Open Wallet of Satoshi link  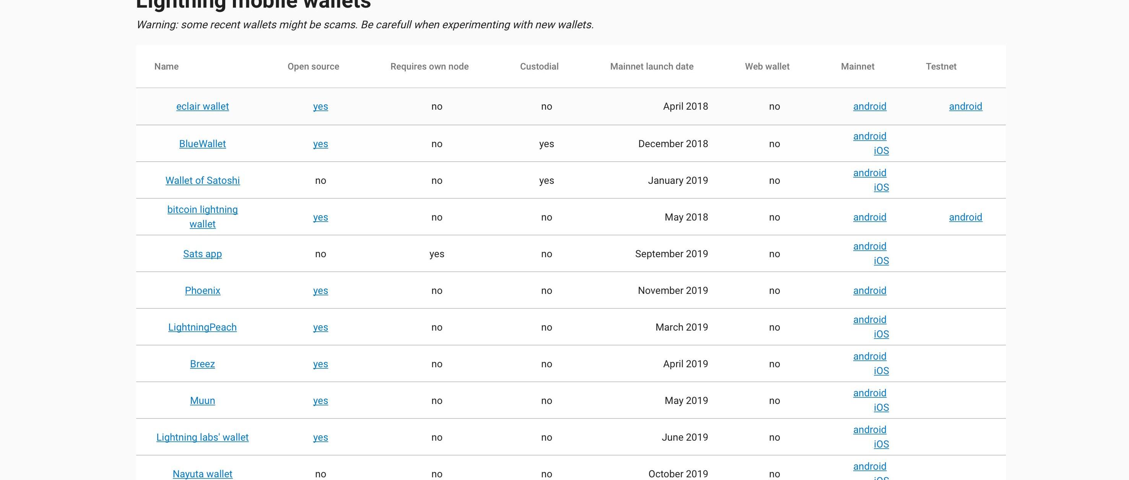pos(202,180)
